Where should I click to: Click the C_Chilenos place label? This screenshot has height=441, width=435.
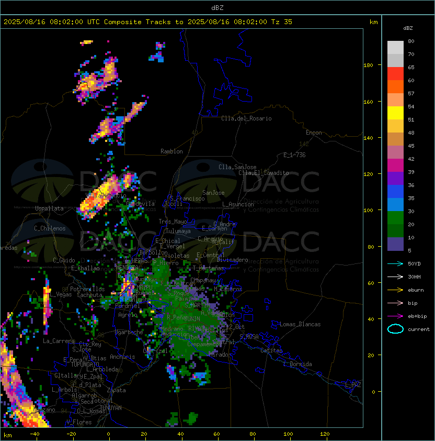click(50, 228)
